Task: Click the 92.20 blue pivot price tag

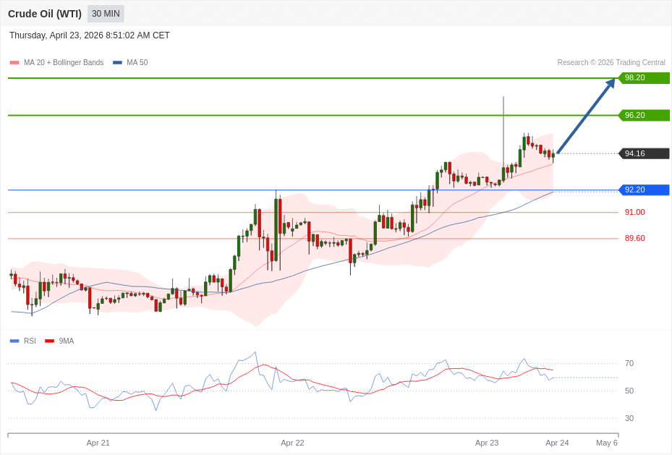Action: coord(644,190)
